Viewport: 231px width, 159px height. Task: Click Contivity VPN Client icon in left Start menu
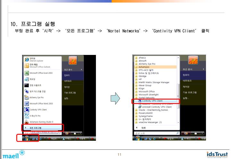pyautogui.click(x=27, y=110)
